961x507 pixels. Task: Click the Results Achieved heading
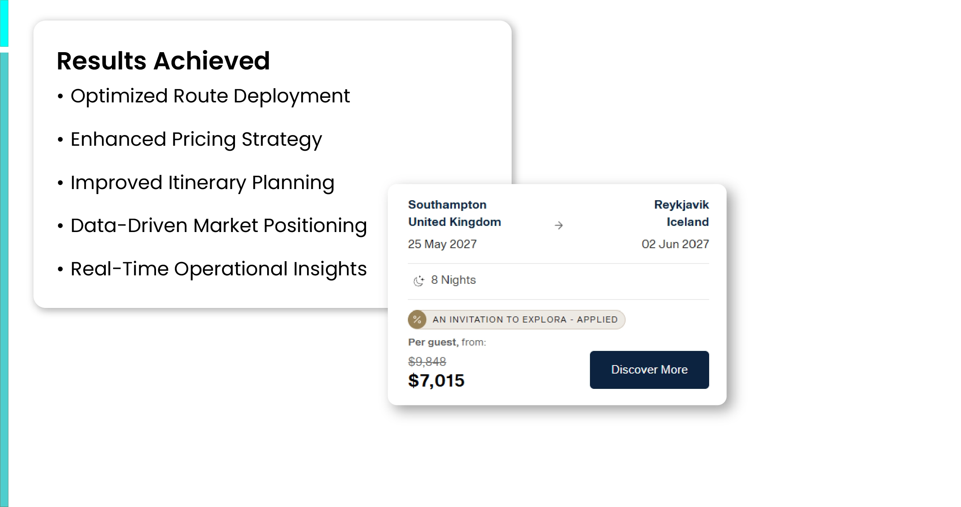point(163,61)
